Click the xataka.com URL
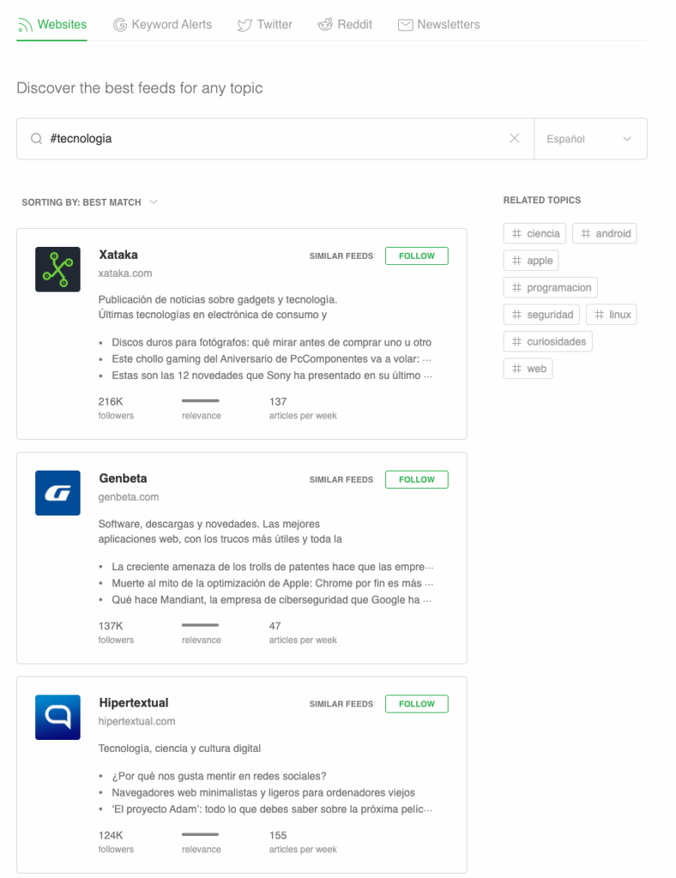Image resolution: width=676 pixels, height=878 pixels. pyautogui.click(x=125, y=274)
